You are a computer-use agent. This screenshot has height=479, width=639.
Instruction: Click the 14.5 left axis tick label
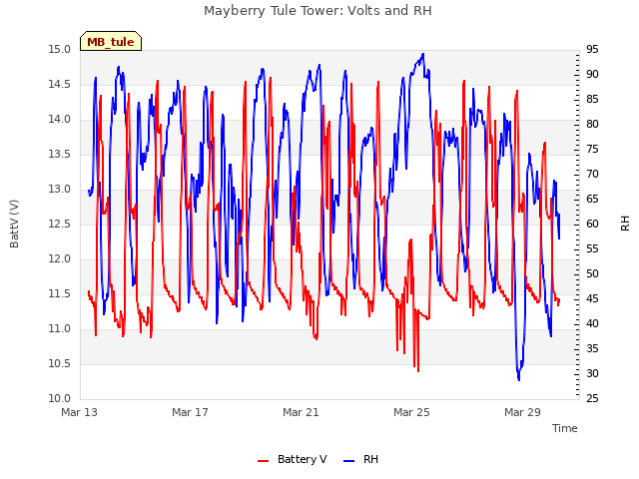(60, 84)
